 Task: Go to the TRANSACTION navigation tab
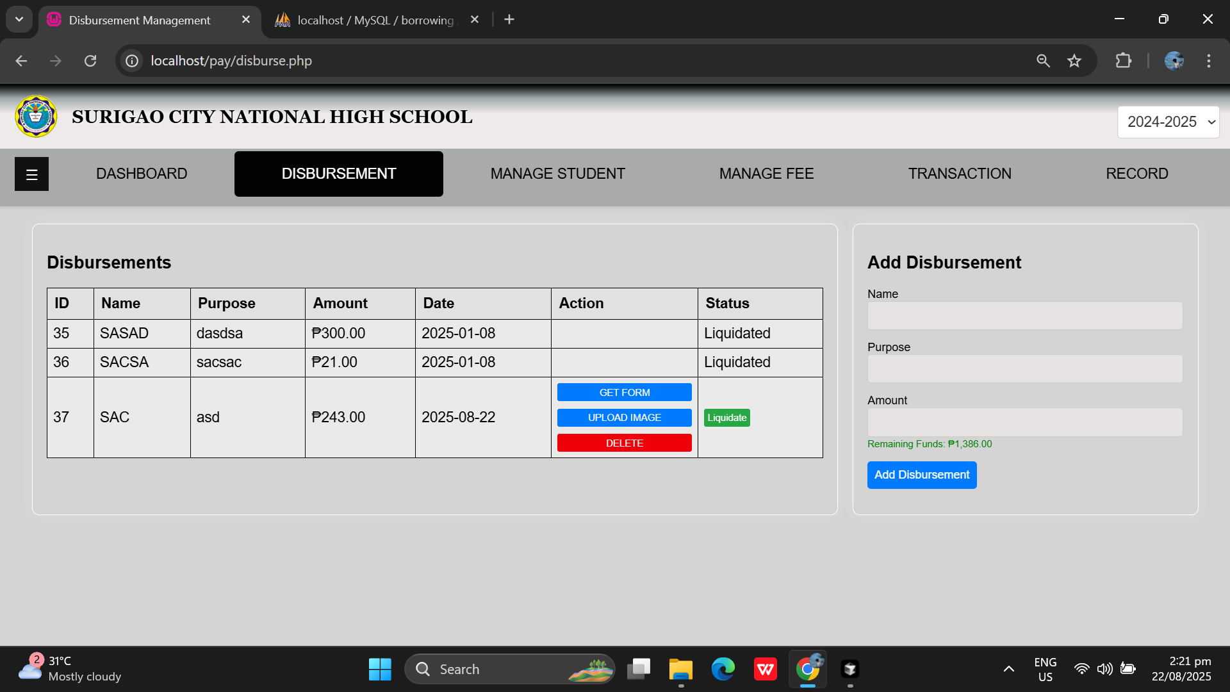pos(960,173)
